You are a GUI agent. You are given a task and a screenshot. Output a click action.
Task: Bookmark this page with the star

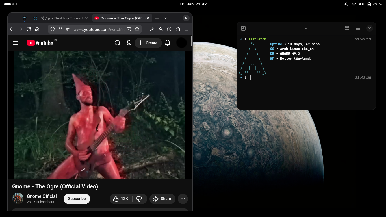click(137, 29)
